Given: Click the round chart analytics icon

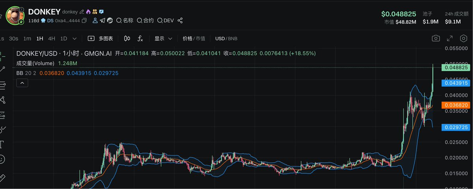Looking at the screenshot, I should [110, 21].
